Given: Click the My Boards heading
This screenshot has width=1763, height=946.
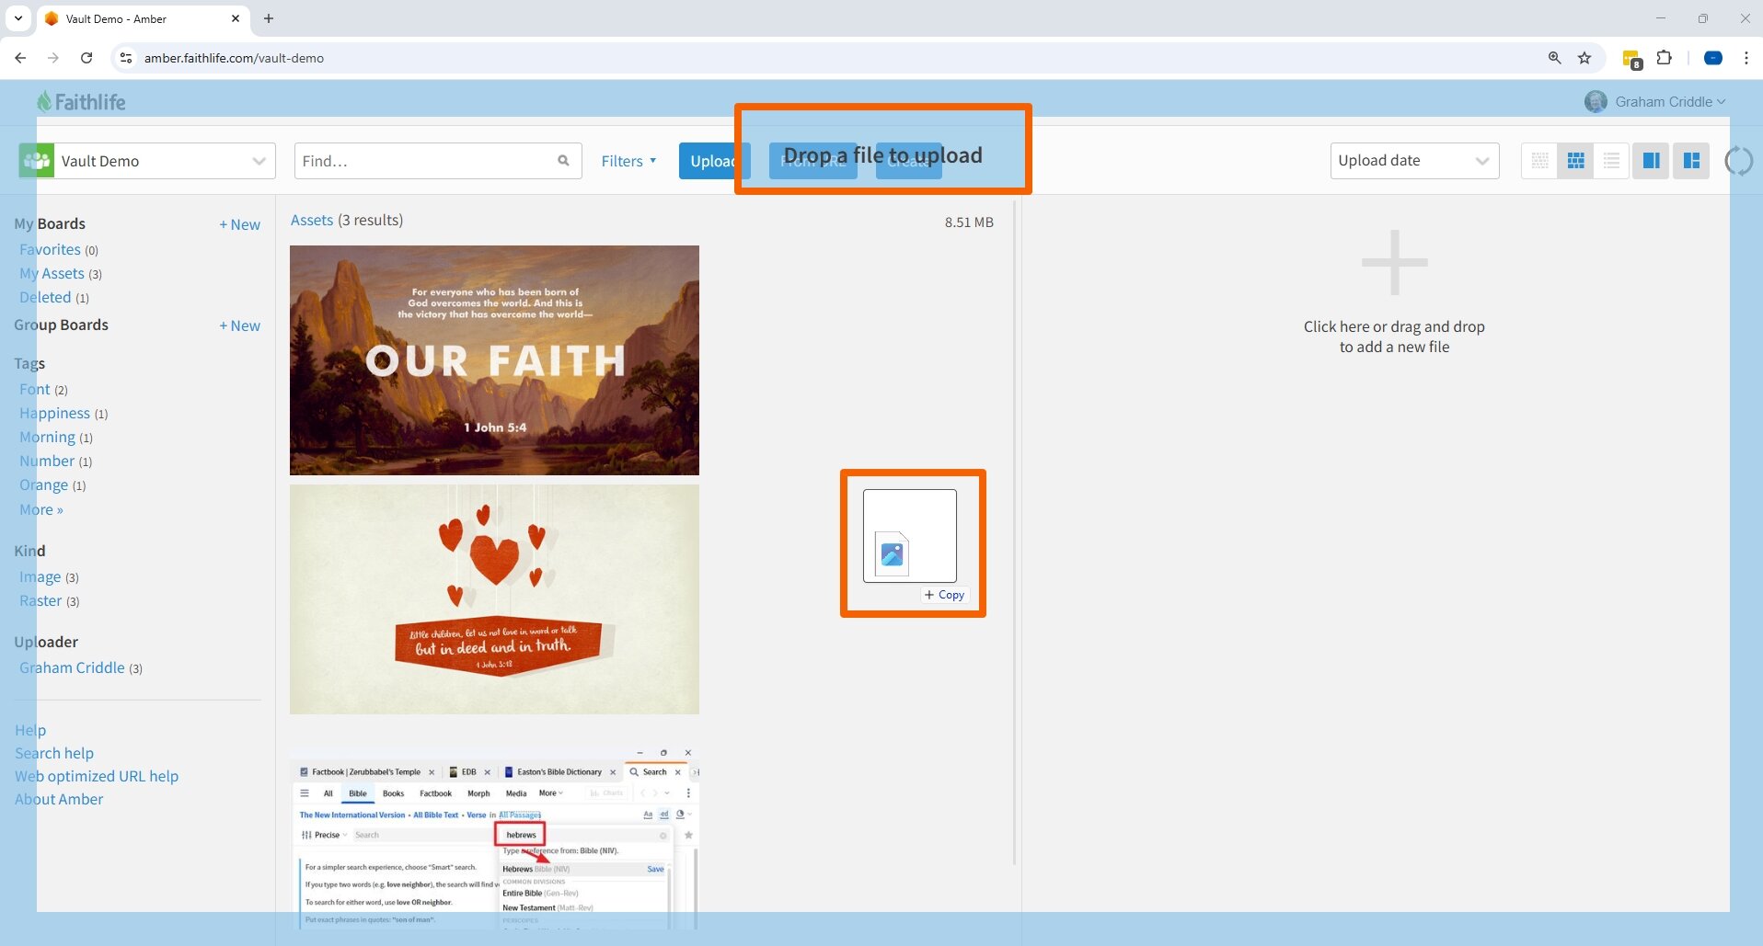Looking at the screenshot, I should point(50,223).
